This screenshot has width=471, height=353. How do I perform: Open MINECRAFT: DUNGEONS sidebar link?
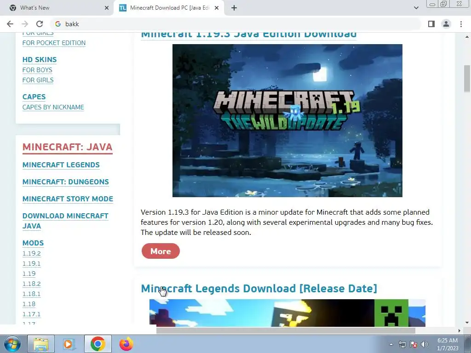(x=65, y=182)
